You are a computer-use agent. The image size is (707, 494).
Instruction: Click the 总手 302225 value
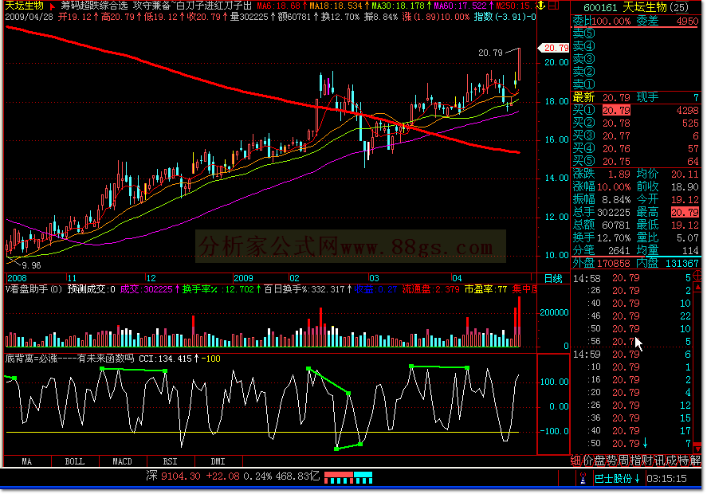tap(614, 212)
